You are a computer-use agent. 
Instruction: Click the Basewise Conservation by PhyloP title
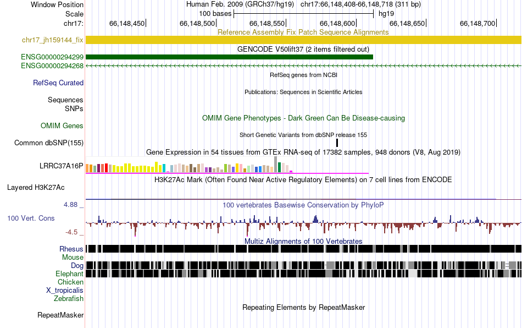pos(303,205)
